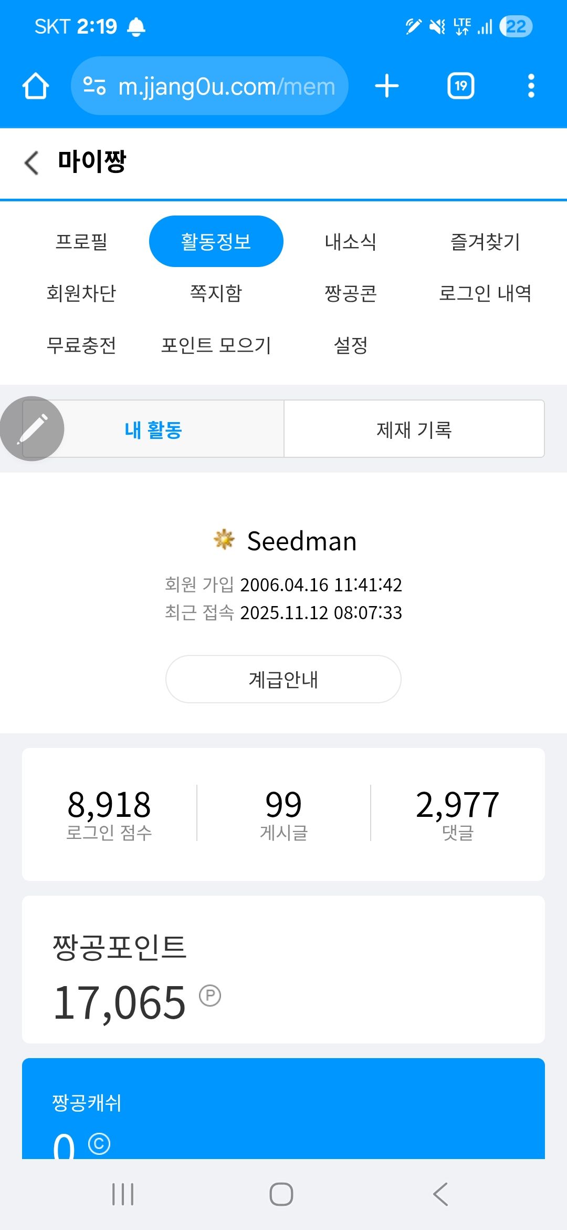The height and width of the screenshot is (1230, 567).
Task: Select the 내 활동 tab
Action: click(x=153, y=429)
